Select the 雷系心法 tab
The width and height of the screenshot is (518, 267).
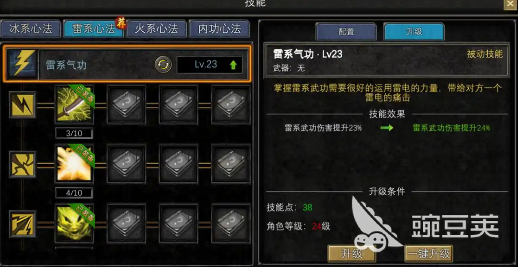94,29
